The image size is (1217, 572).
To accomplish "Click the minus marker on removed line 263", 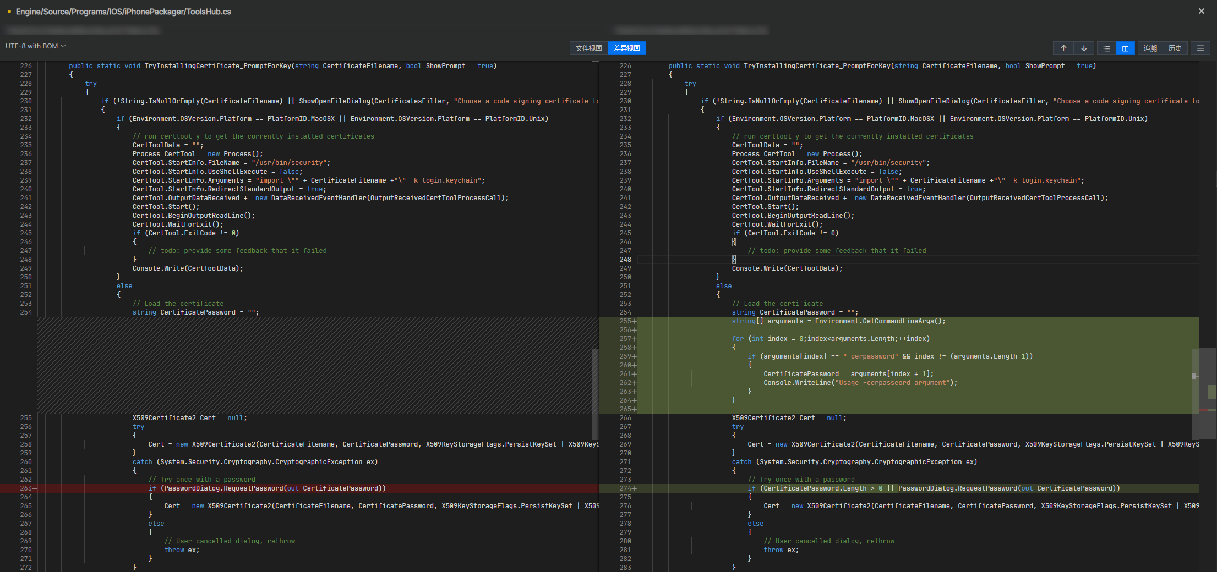I will tap(35, 488).
